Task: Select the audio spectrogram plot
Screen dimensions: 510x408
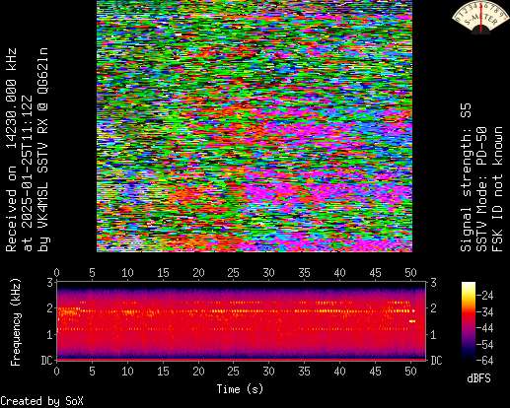Action: (242, 321)
